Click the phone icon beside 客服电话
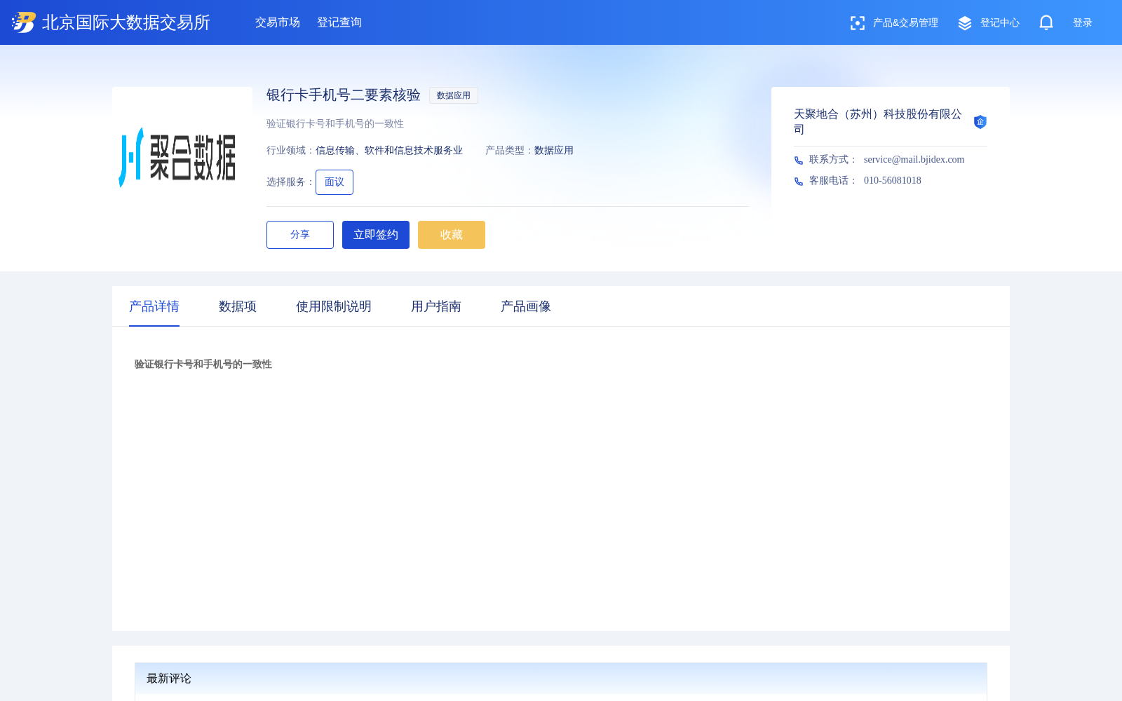 [x=799, y=182]
